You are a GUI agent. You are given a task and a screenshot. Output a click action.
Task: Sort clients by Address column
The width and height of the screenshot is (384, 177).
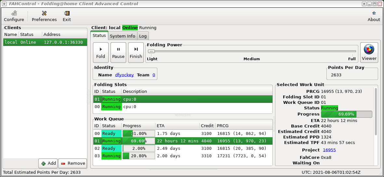point(65,34)
